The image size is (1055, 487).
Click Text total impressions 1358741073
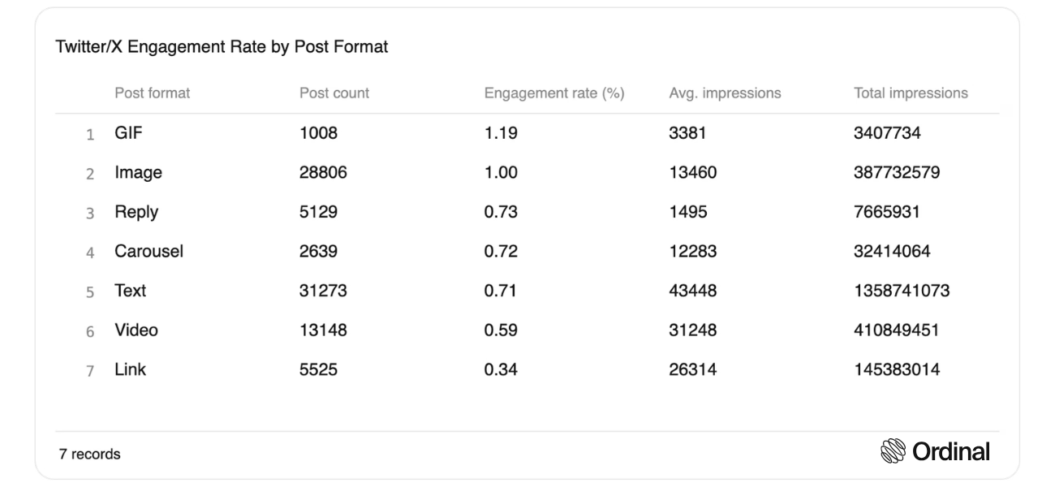(902, 291)
